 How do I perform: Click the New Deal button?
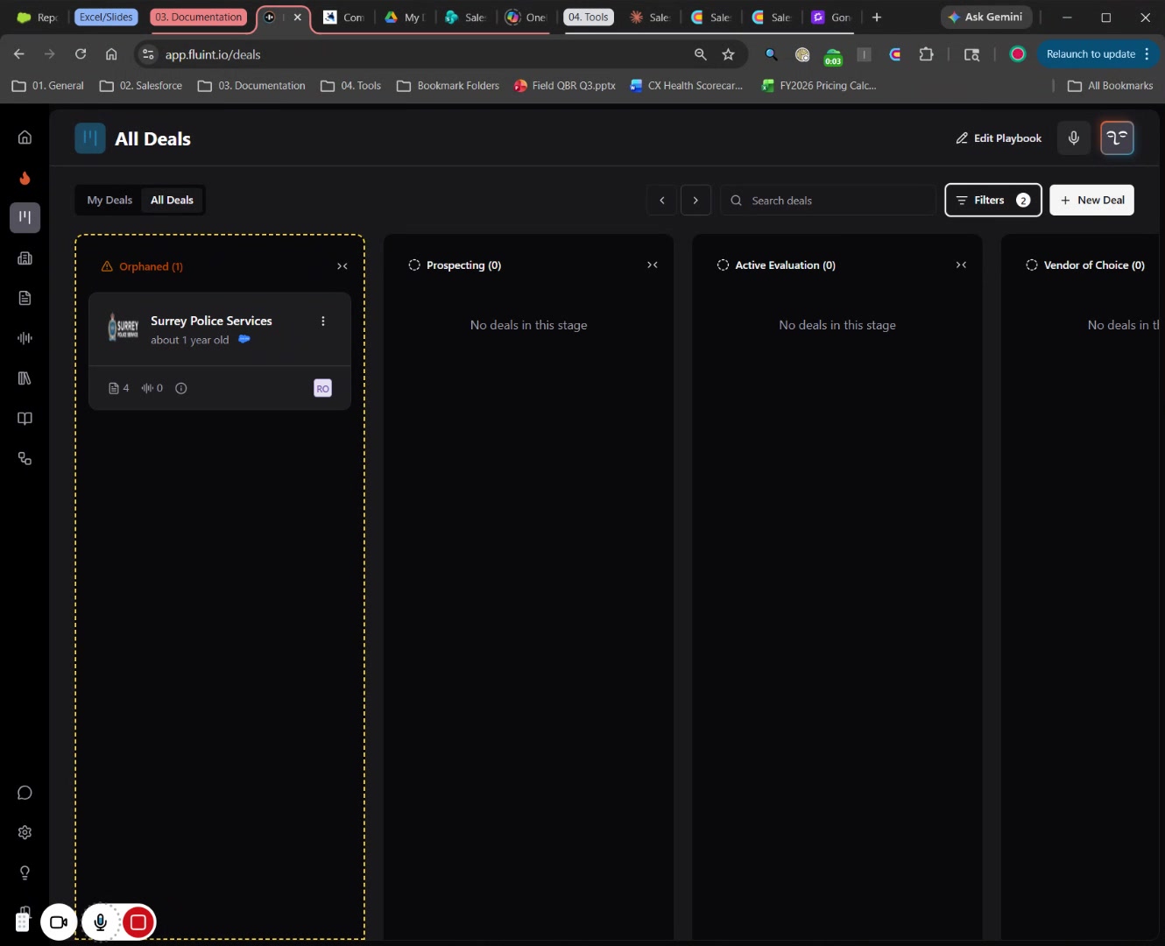[x=1091, y=201]
